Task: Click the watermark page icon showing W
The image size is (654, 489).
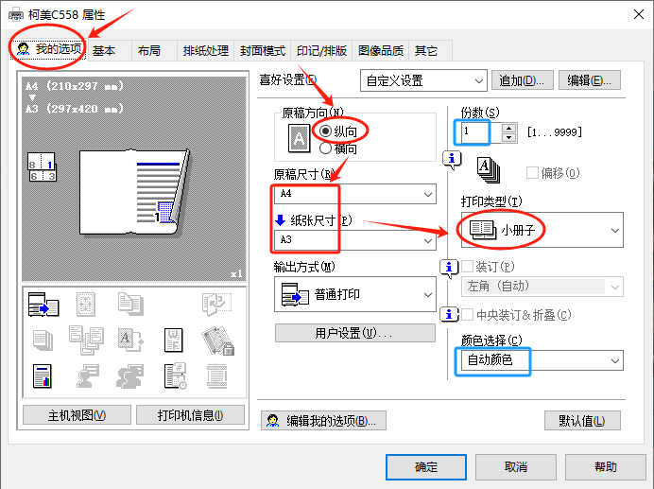Action: pyautogui.click(x=173, y=340)
